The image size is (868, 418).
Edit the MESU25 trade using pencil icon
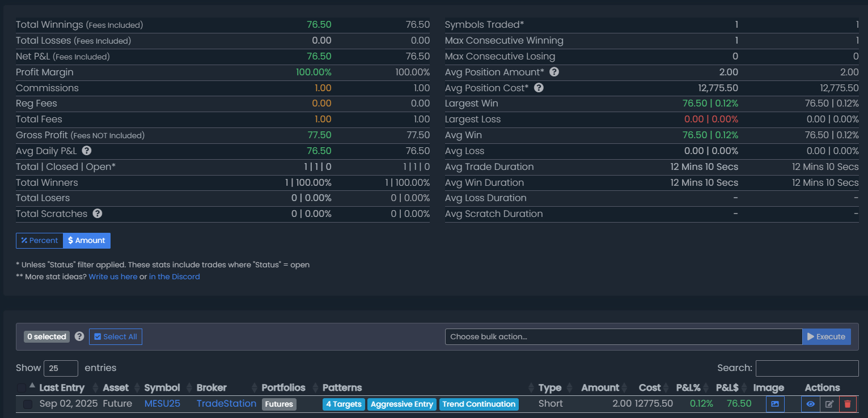829,404
